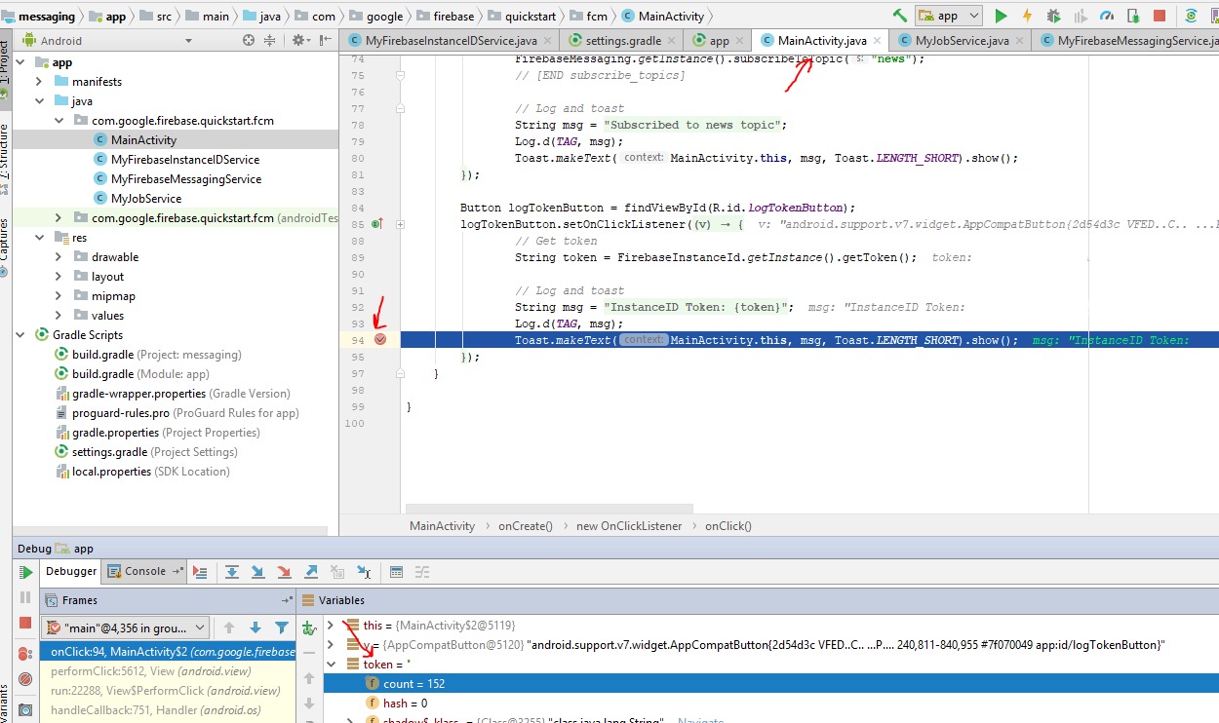
Task: Select previous frame up arrow
Action: (229, 628)
